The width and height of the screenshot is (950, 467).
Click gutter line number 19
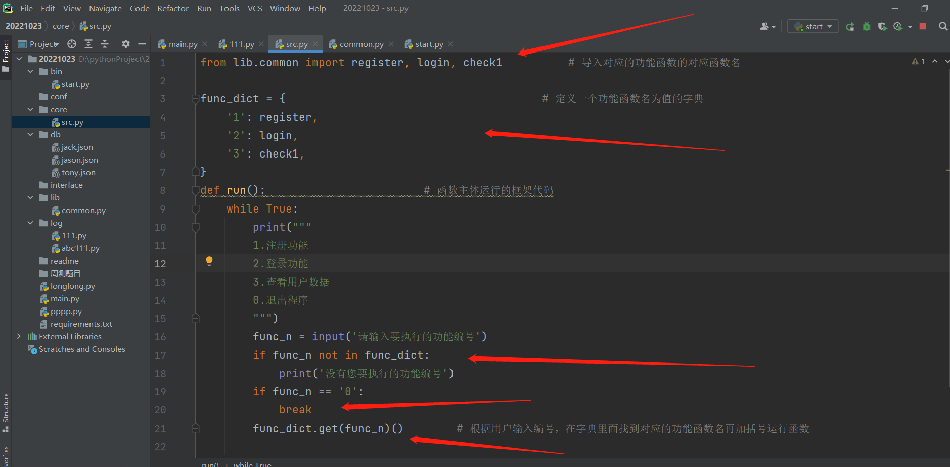pos(160,392)
